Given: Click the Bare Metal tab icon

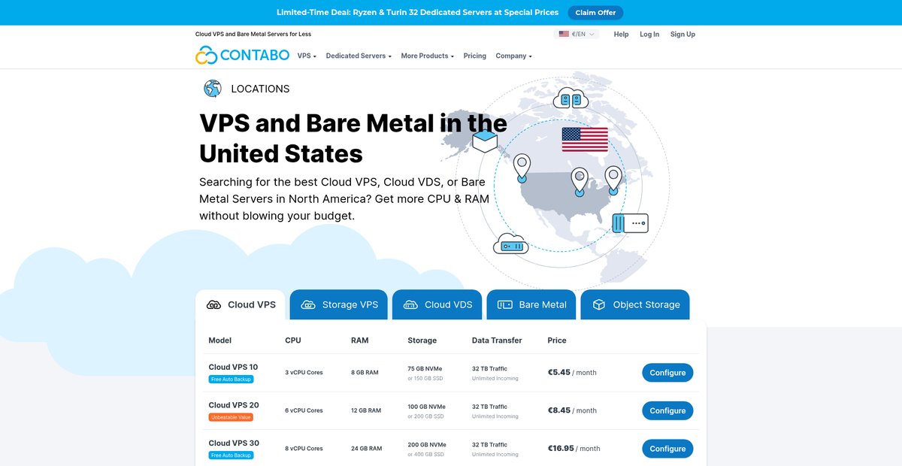Looking at the screenshot, I should pyautogui.click(x=505, y=305).
